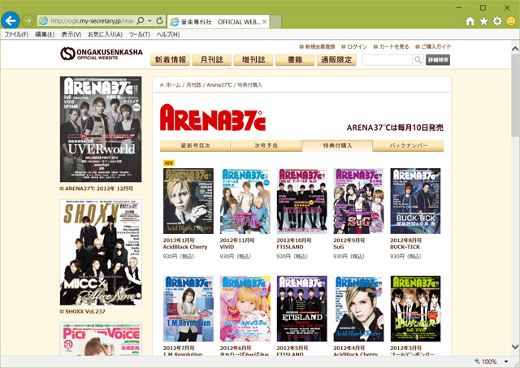
Task: Click the 詳細検索 button
Action: pyautogui.click(x=438, y=59)
